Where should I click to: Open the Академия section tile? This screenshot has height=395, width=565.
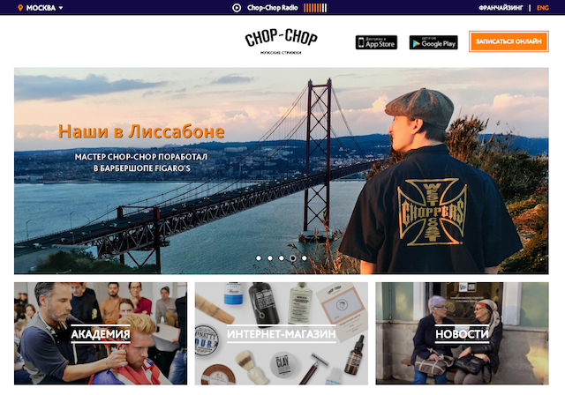(x=101, y=333)
